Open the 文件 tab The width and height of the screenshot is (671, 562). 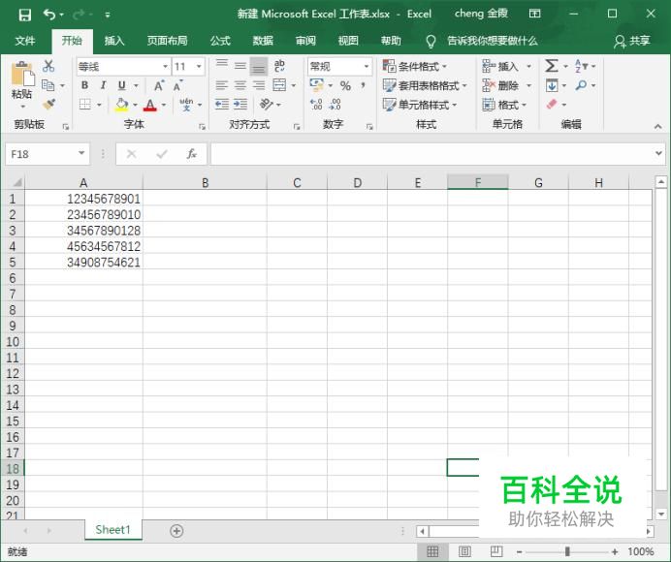(x=25, y=41)
